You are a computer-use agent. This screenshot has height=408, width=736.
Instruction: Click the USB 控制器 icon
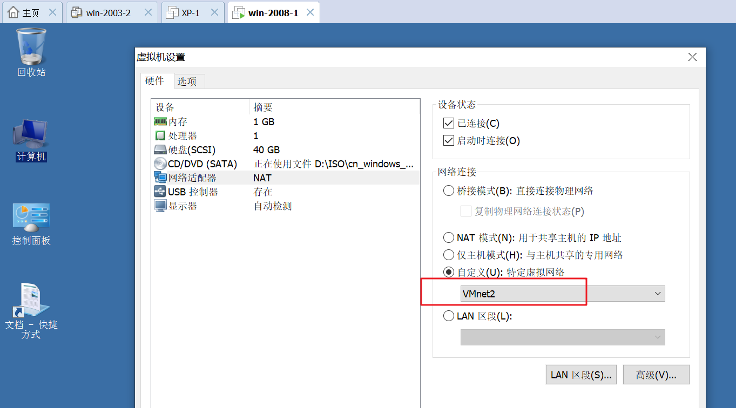point(160,192)
